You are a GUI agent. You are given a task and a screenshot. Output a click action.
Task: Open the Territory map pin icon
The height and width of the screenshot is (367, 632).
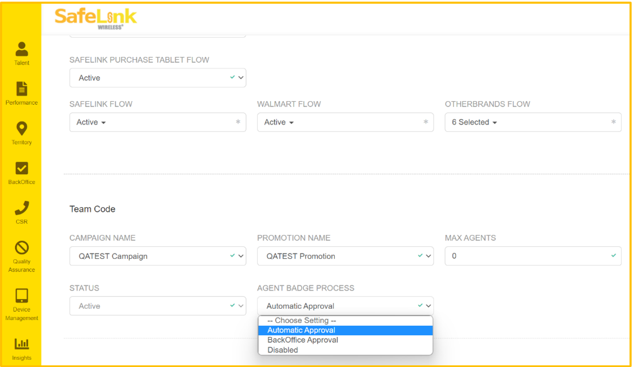pos(22,128)
